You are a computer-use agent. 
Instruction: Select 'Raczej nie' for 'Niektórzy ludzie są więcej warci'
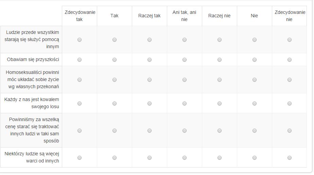[x=220, y=158]
